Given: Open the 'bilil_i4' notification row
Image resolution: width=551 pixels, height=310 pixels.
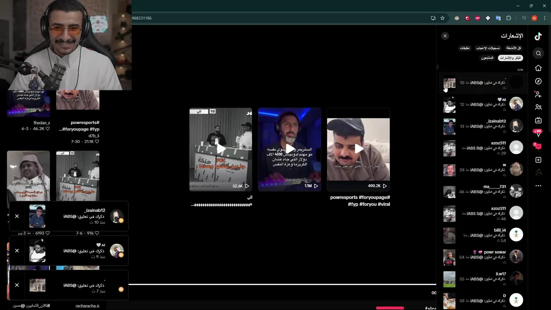Looking at the screenshot, I should (483, 235).
